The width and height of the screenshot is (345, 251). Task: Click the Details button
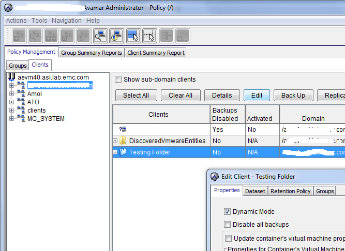pos(222,96)
